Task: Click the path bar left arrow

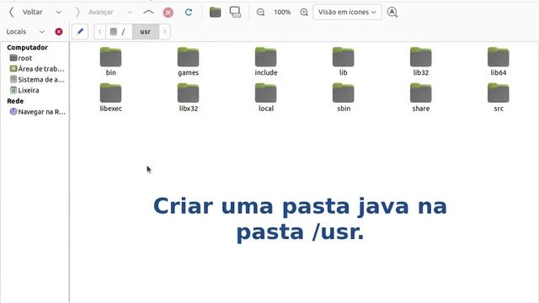Action: pos(99,32)
